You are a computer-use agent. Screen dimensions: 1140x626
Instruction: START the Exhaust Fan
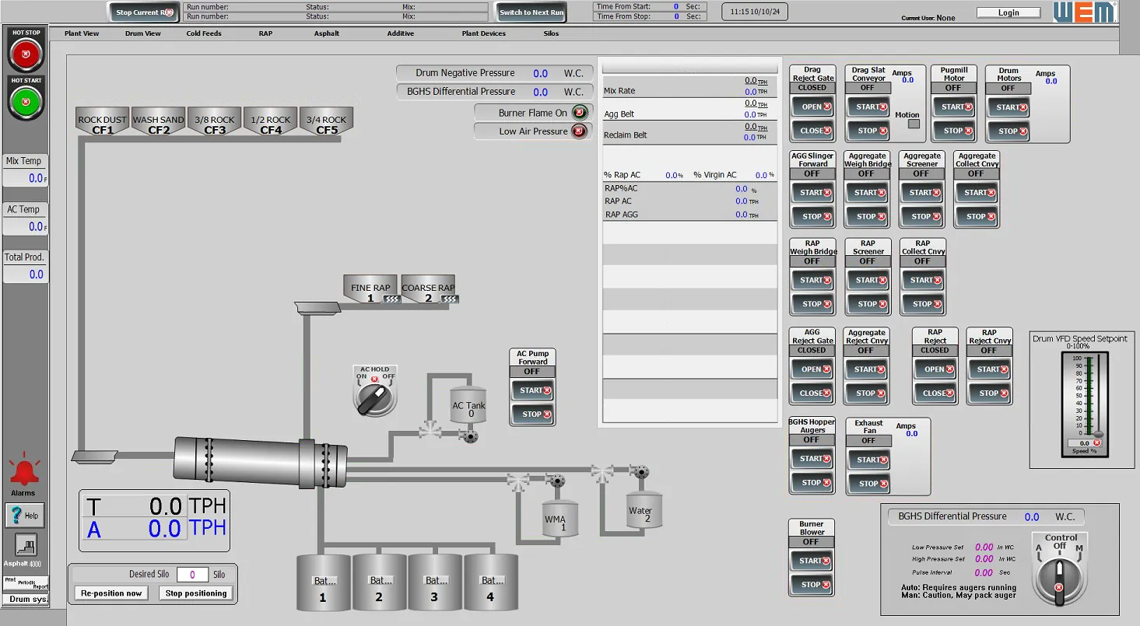point(868,460)
